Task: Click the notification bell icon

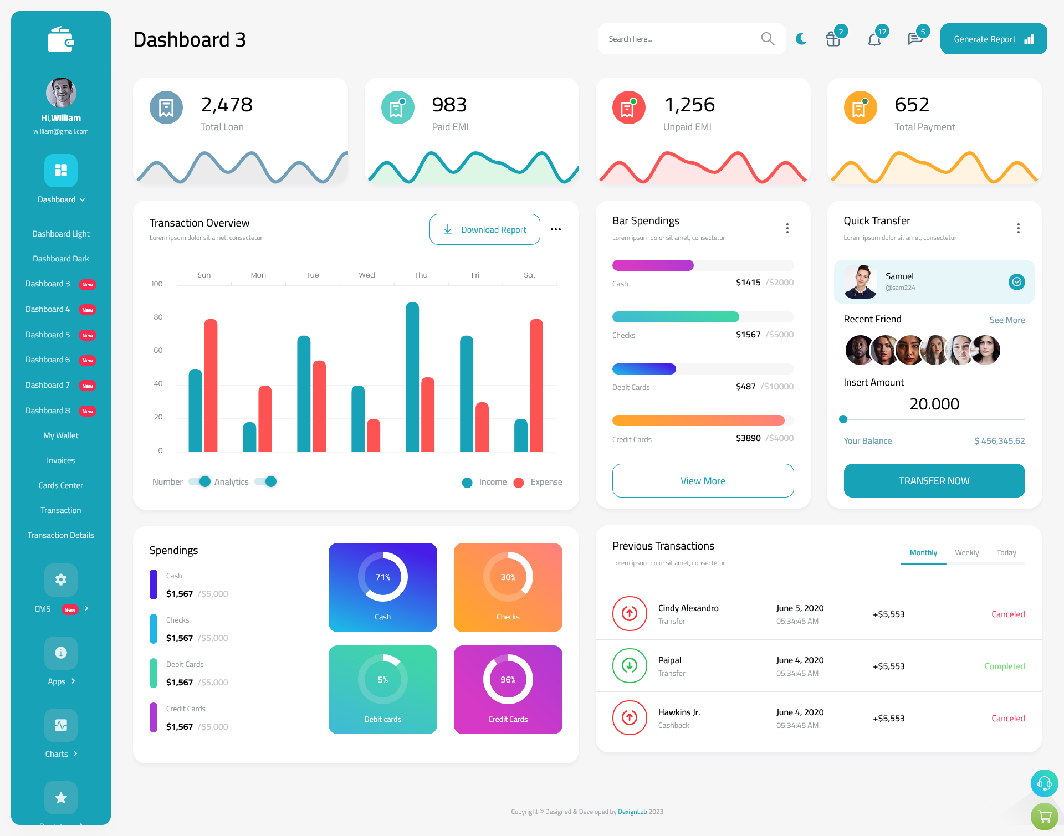Action: [874, 38]
